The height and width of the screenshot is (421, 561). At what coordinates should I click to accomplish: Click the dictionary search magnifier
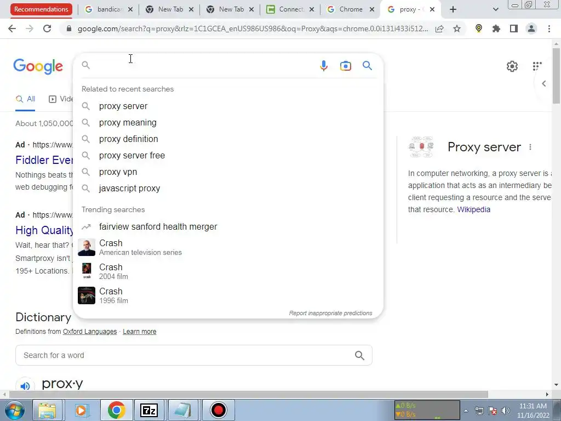coord(359,355)
